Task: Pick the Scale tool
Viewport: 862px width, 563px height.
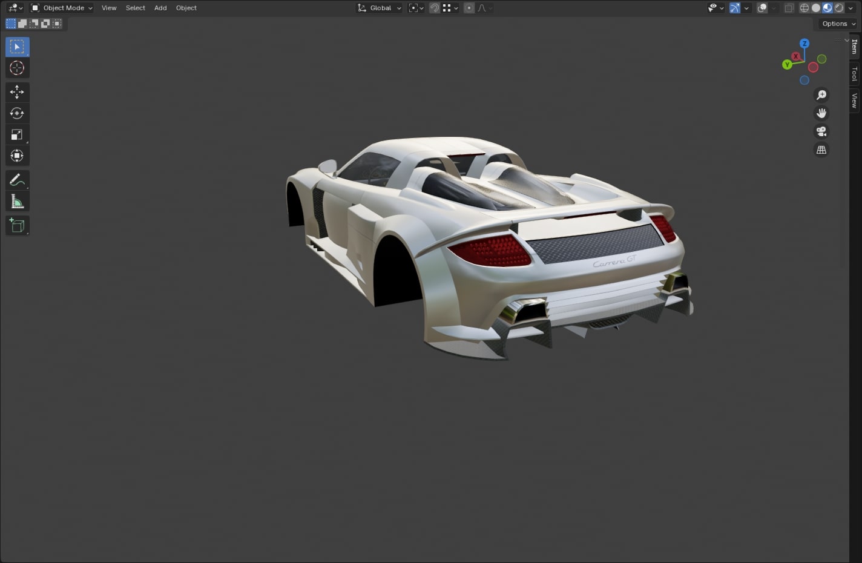Action: click(17, 134)
